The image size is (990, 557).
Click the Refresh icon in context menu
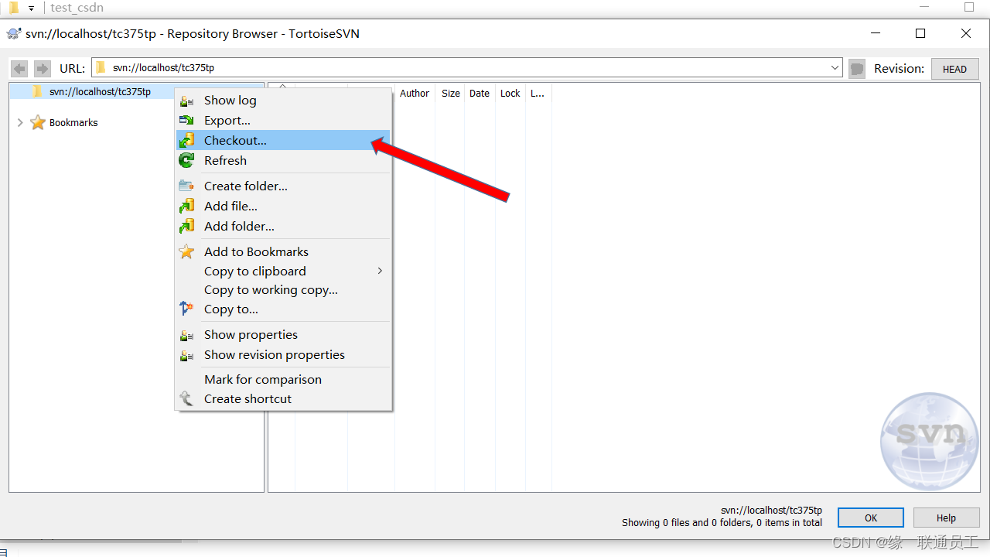coord(186,160)
